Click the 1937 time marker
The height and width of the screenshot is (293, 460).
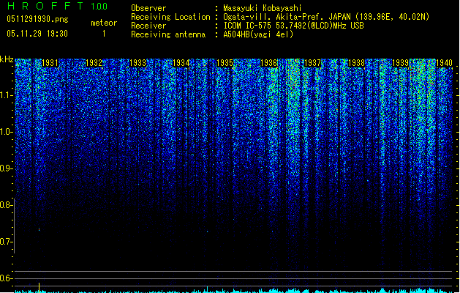(313, 63)
